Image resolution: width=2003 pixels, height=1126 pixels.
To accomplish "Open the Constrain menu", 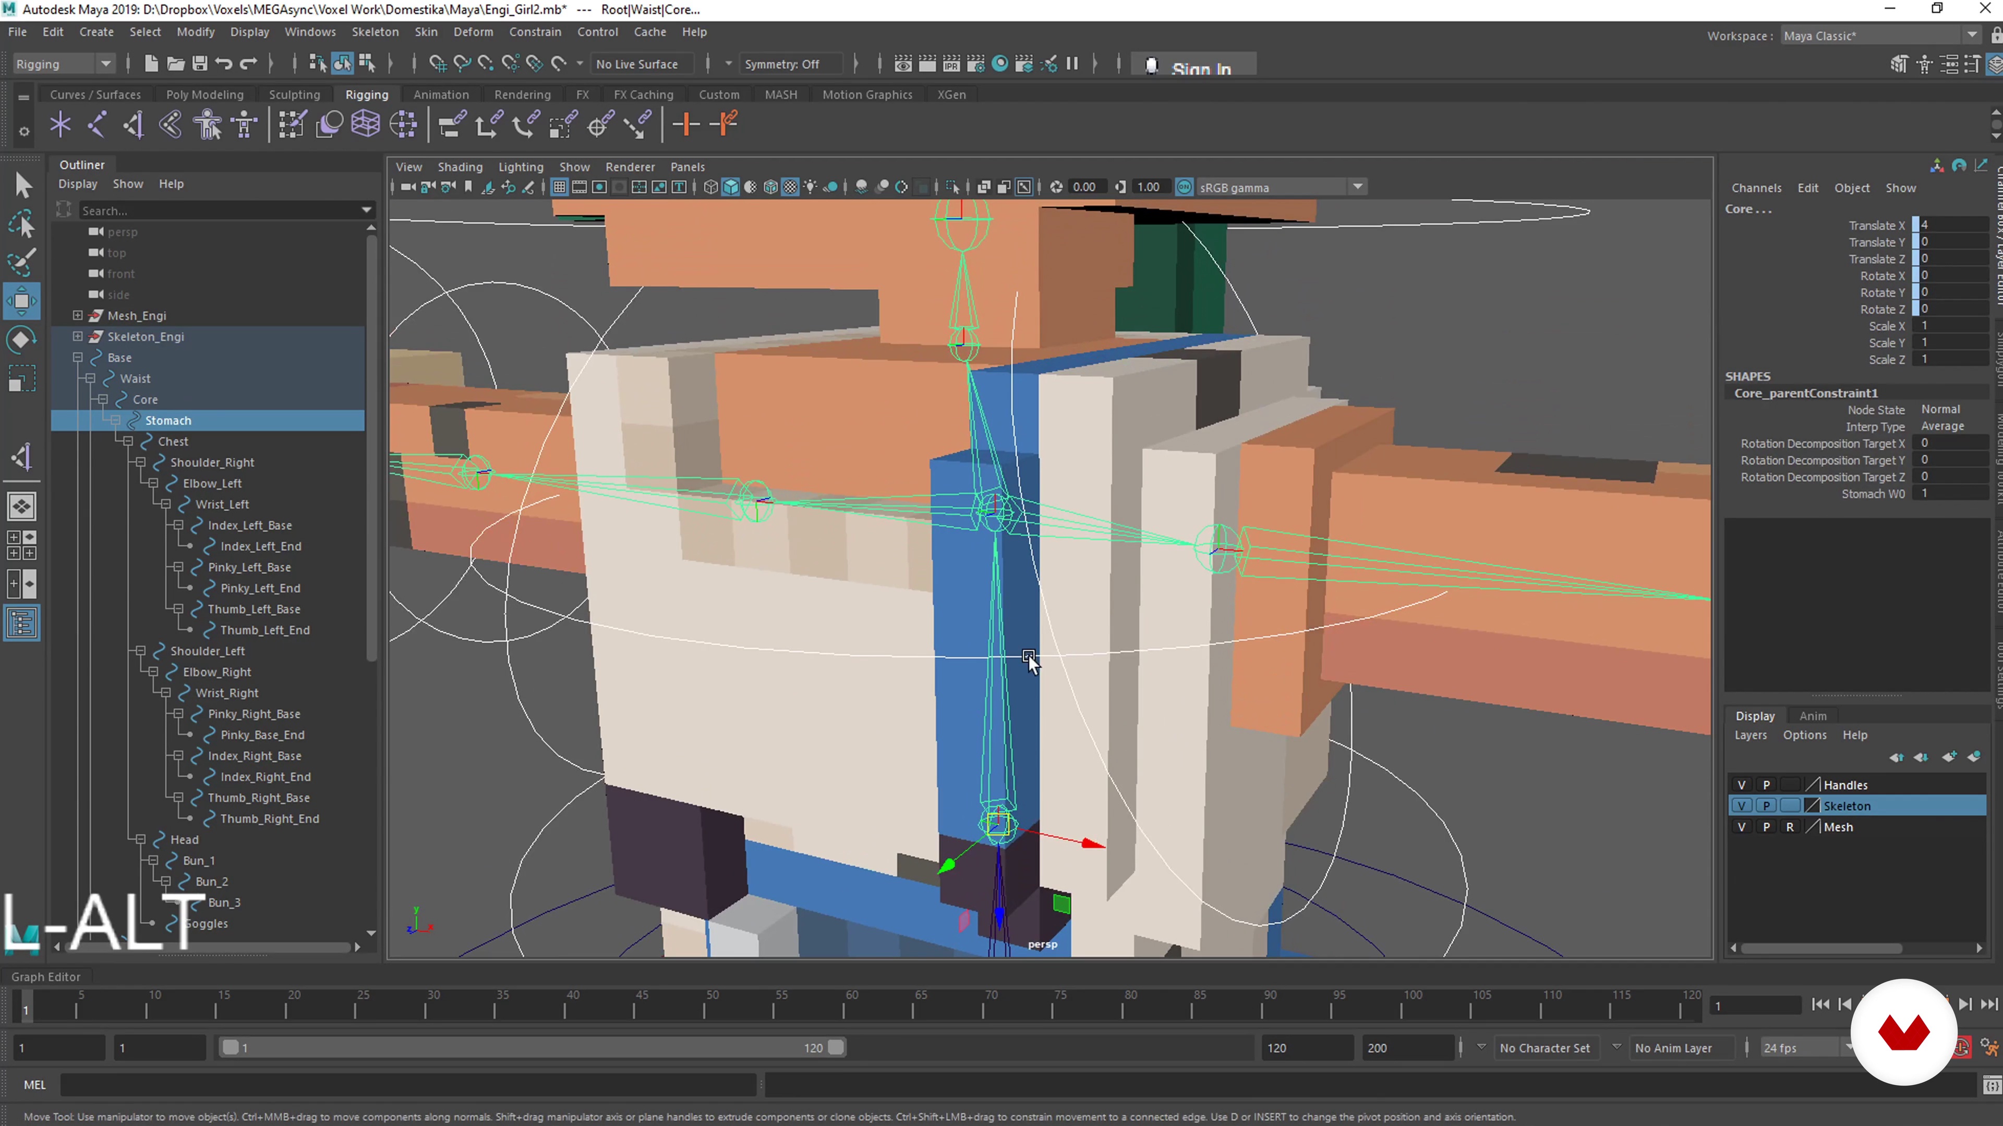I will pyautogui.click(x=535, y=32).
